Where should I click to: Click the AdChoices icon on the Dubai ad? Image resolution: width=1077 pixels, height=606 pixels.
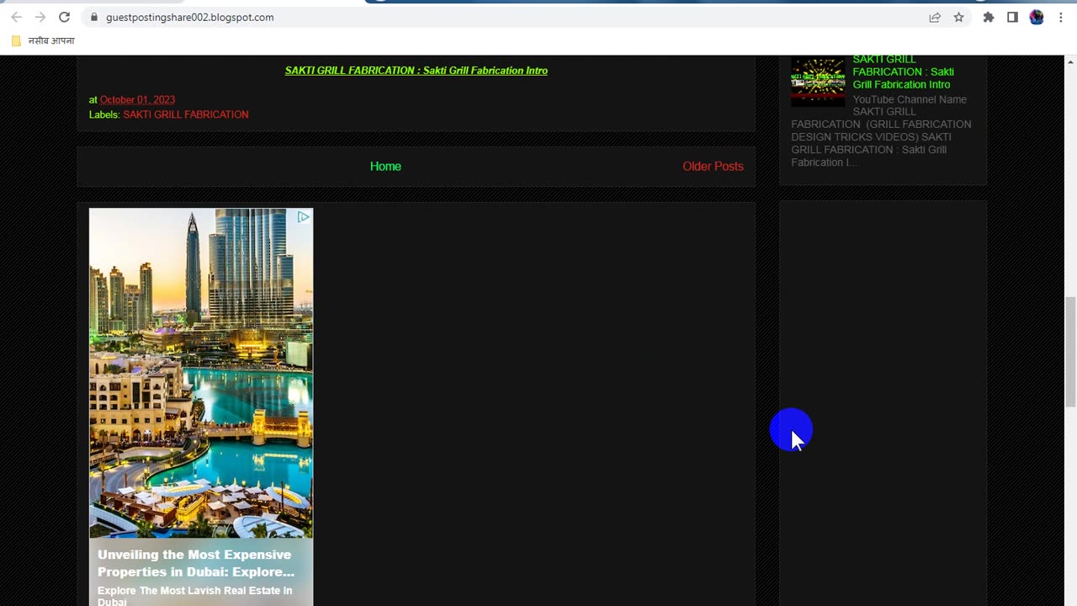pyautogui.click(x=304, y=217)
